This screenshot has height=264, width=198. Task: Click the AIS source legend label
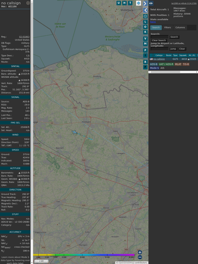point(162,68)
